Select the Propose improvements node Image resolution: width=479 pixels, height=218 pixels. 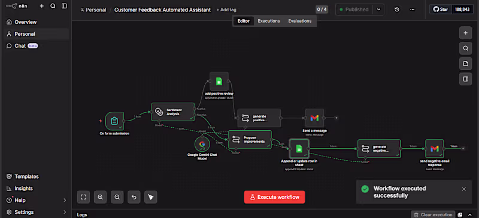[250, 140]
